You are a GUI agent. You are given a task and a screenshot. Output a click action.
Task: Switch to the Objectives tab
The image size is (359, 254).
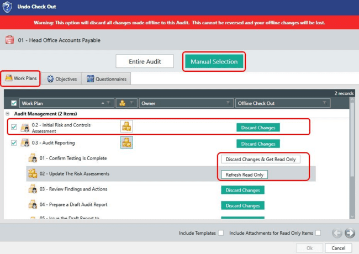[x=62, y=79]
